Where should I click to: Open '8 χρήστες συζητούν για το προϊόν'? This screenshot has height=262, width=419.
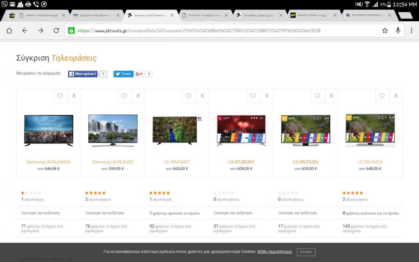coord(371,213)
